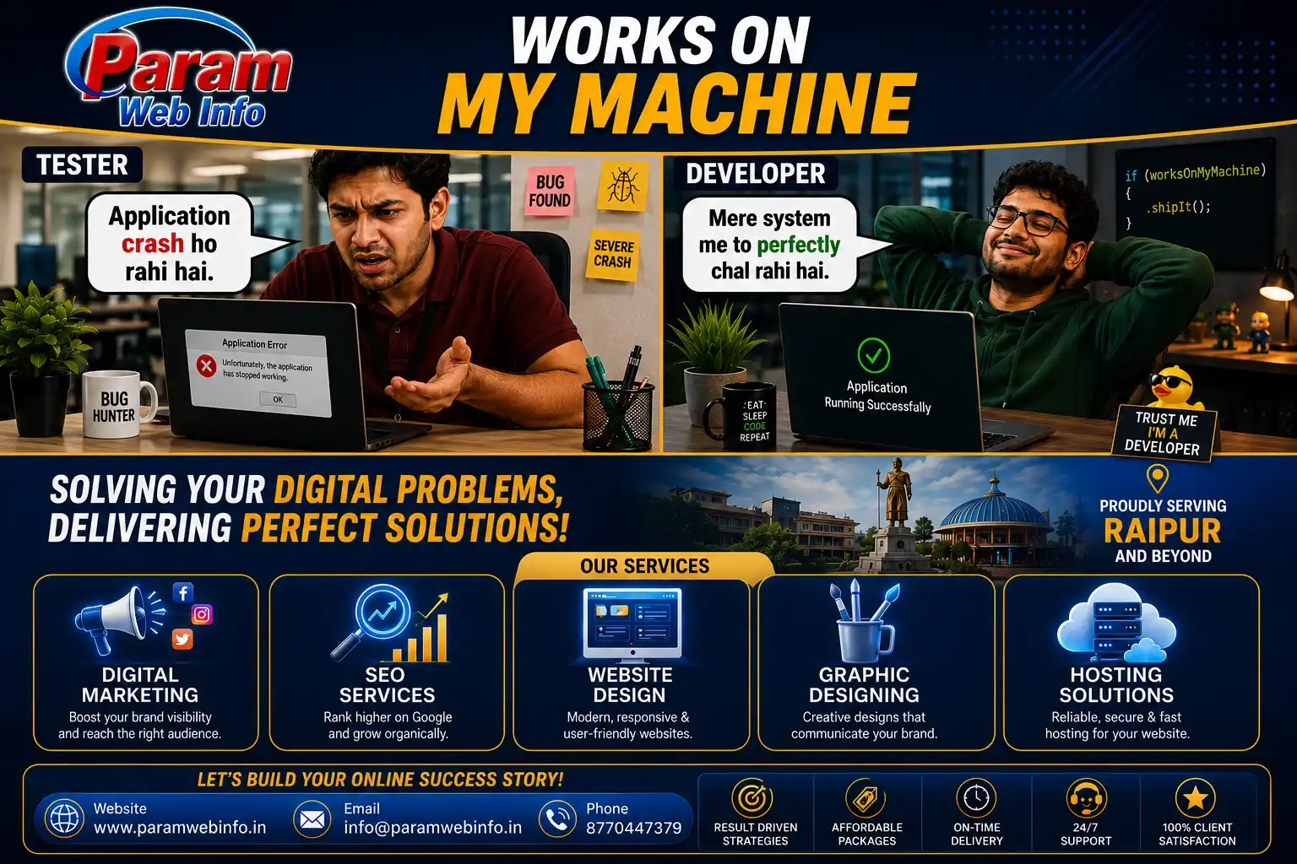Image resolution: width=1297 pixels, height=864 pixels.
Task: Click "DELIVERING PERFECT SOLUTIONS!" tagline
Action: (x=308, y=529)
